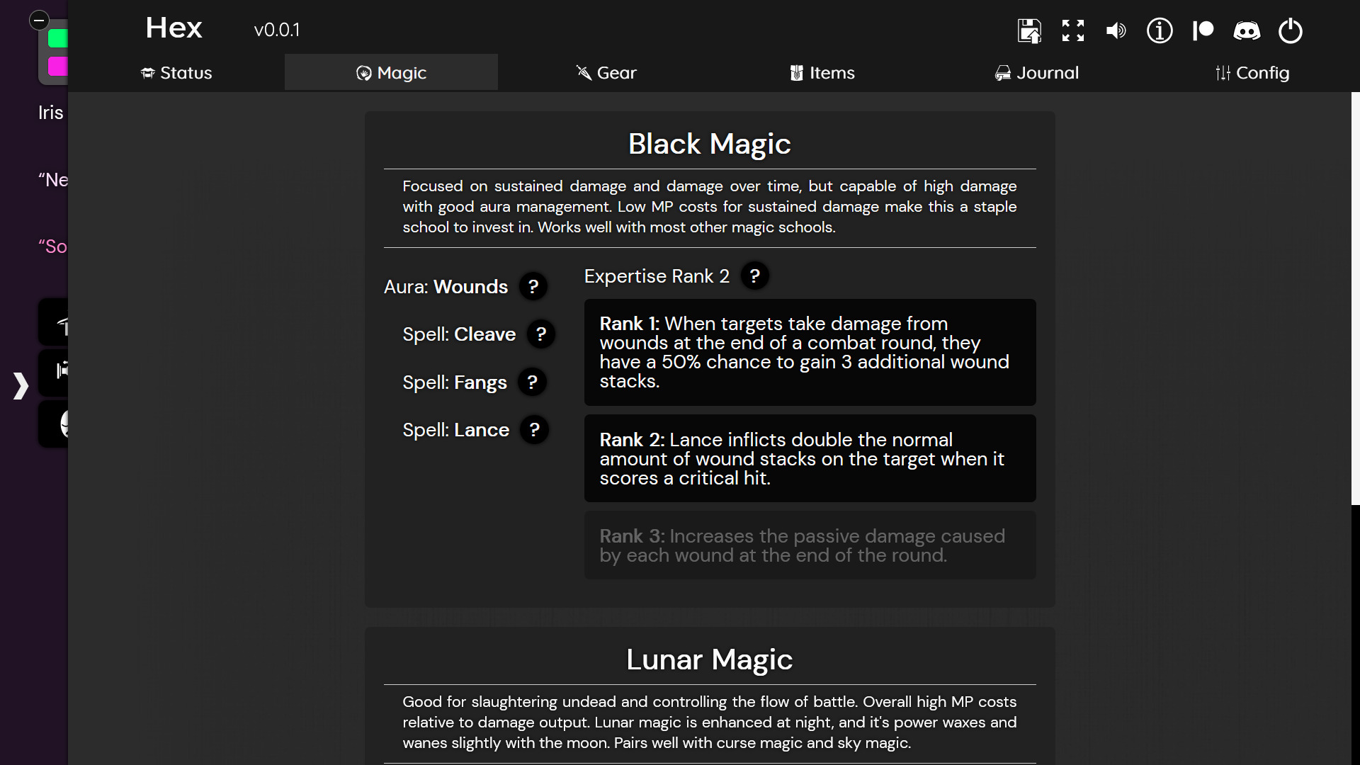1360x765 pixels.
Task: Click the Spell: Fangs label
Action: 455,382
